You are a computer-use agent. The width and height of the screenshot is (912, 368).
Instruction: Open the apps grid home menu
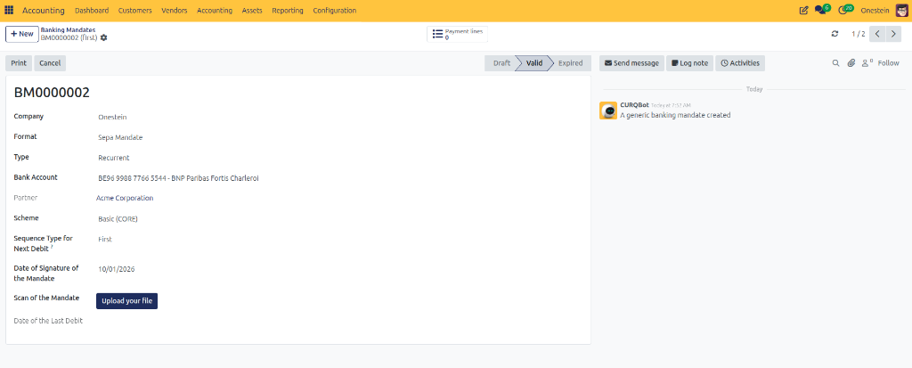point(9,11)
